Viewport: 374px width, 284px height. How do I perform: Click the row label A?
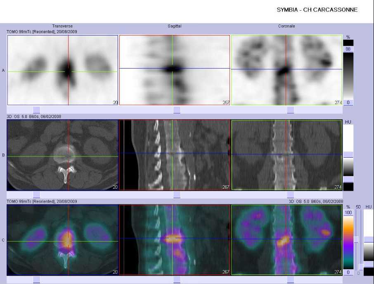click(x=3, y=70)
